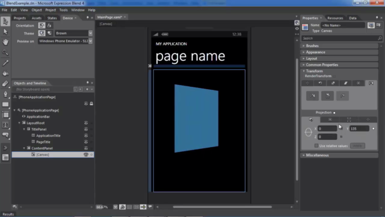Enable Use relative values checkbox
This screenshot has width=385, height=217.
(316, 146)
